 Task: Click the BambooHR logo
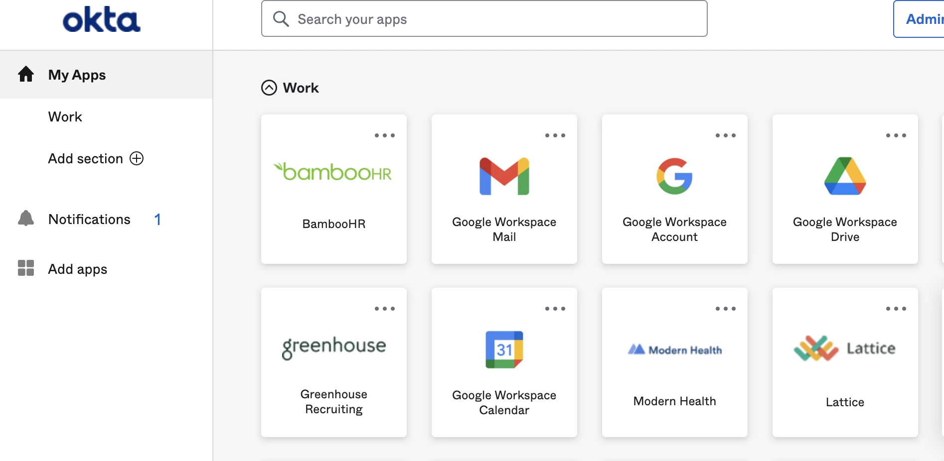coord(333,171)
